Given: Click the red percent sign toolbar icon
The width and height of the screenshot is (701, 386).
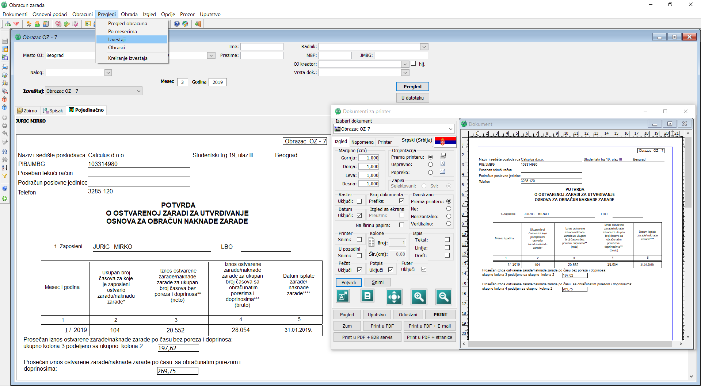Looking at the screenshot, I should pos(58,24).
